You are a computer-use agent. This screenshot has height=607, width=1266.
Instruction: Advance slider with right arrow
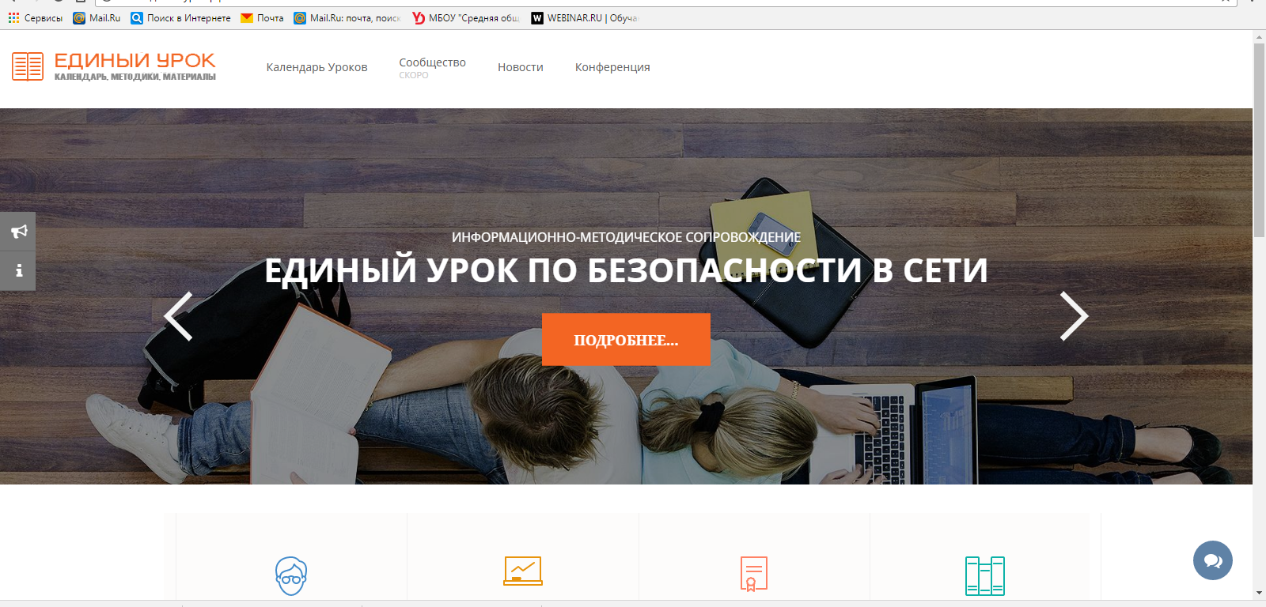coord(1074,316)
